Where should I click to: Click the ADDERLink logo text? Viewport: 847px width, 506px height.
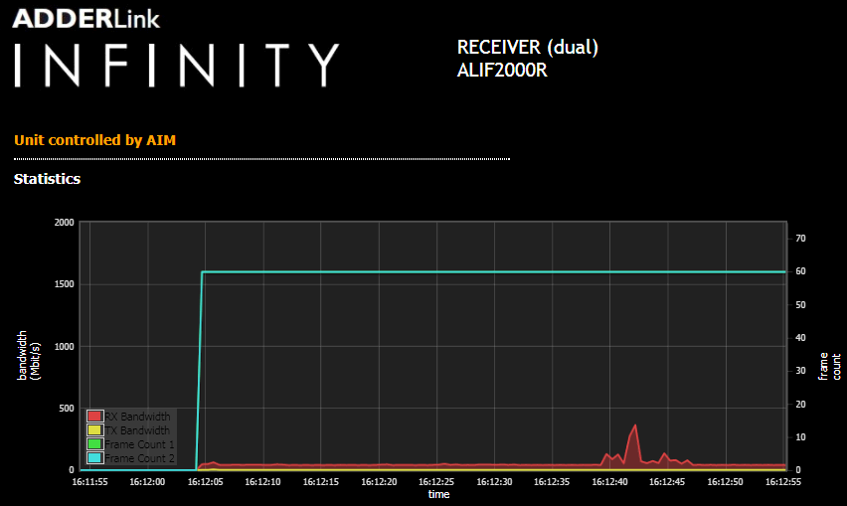pyautogui.click(x=85, y=19)
